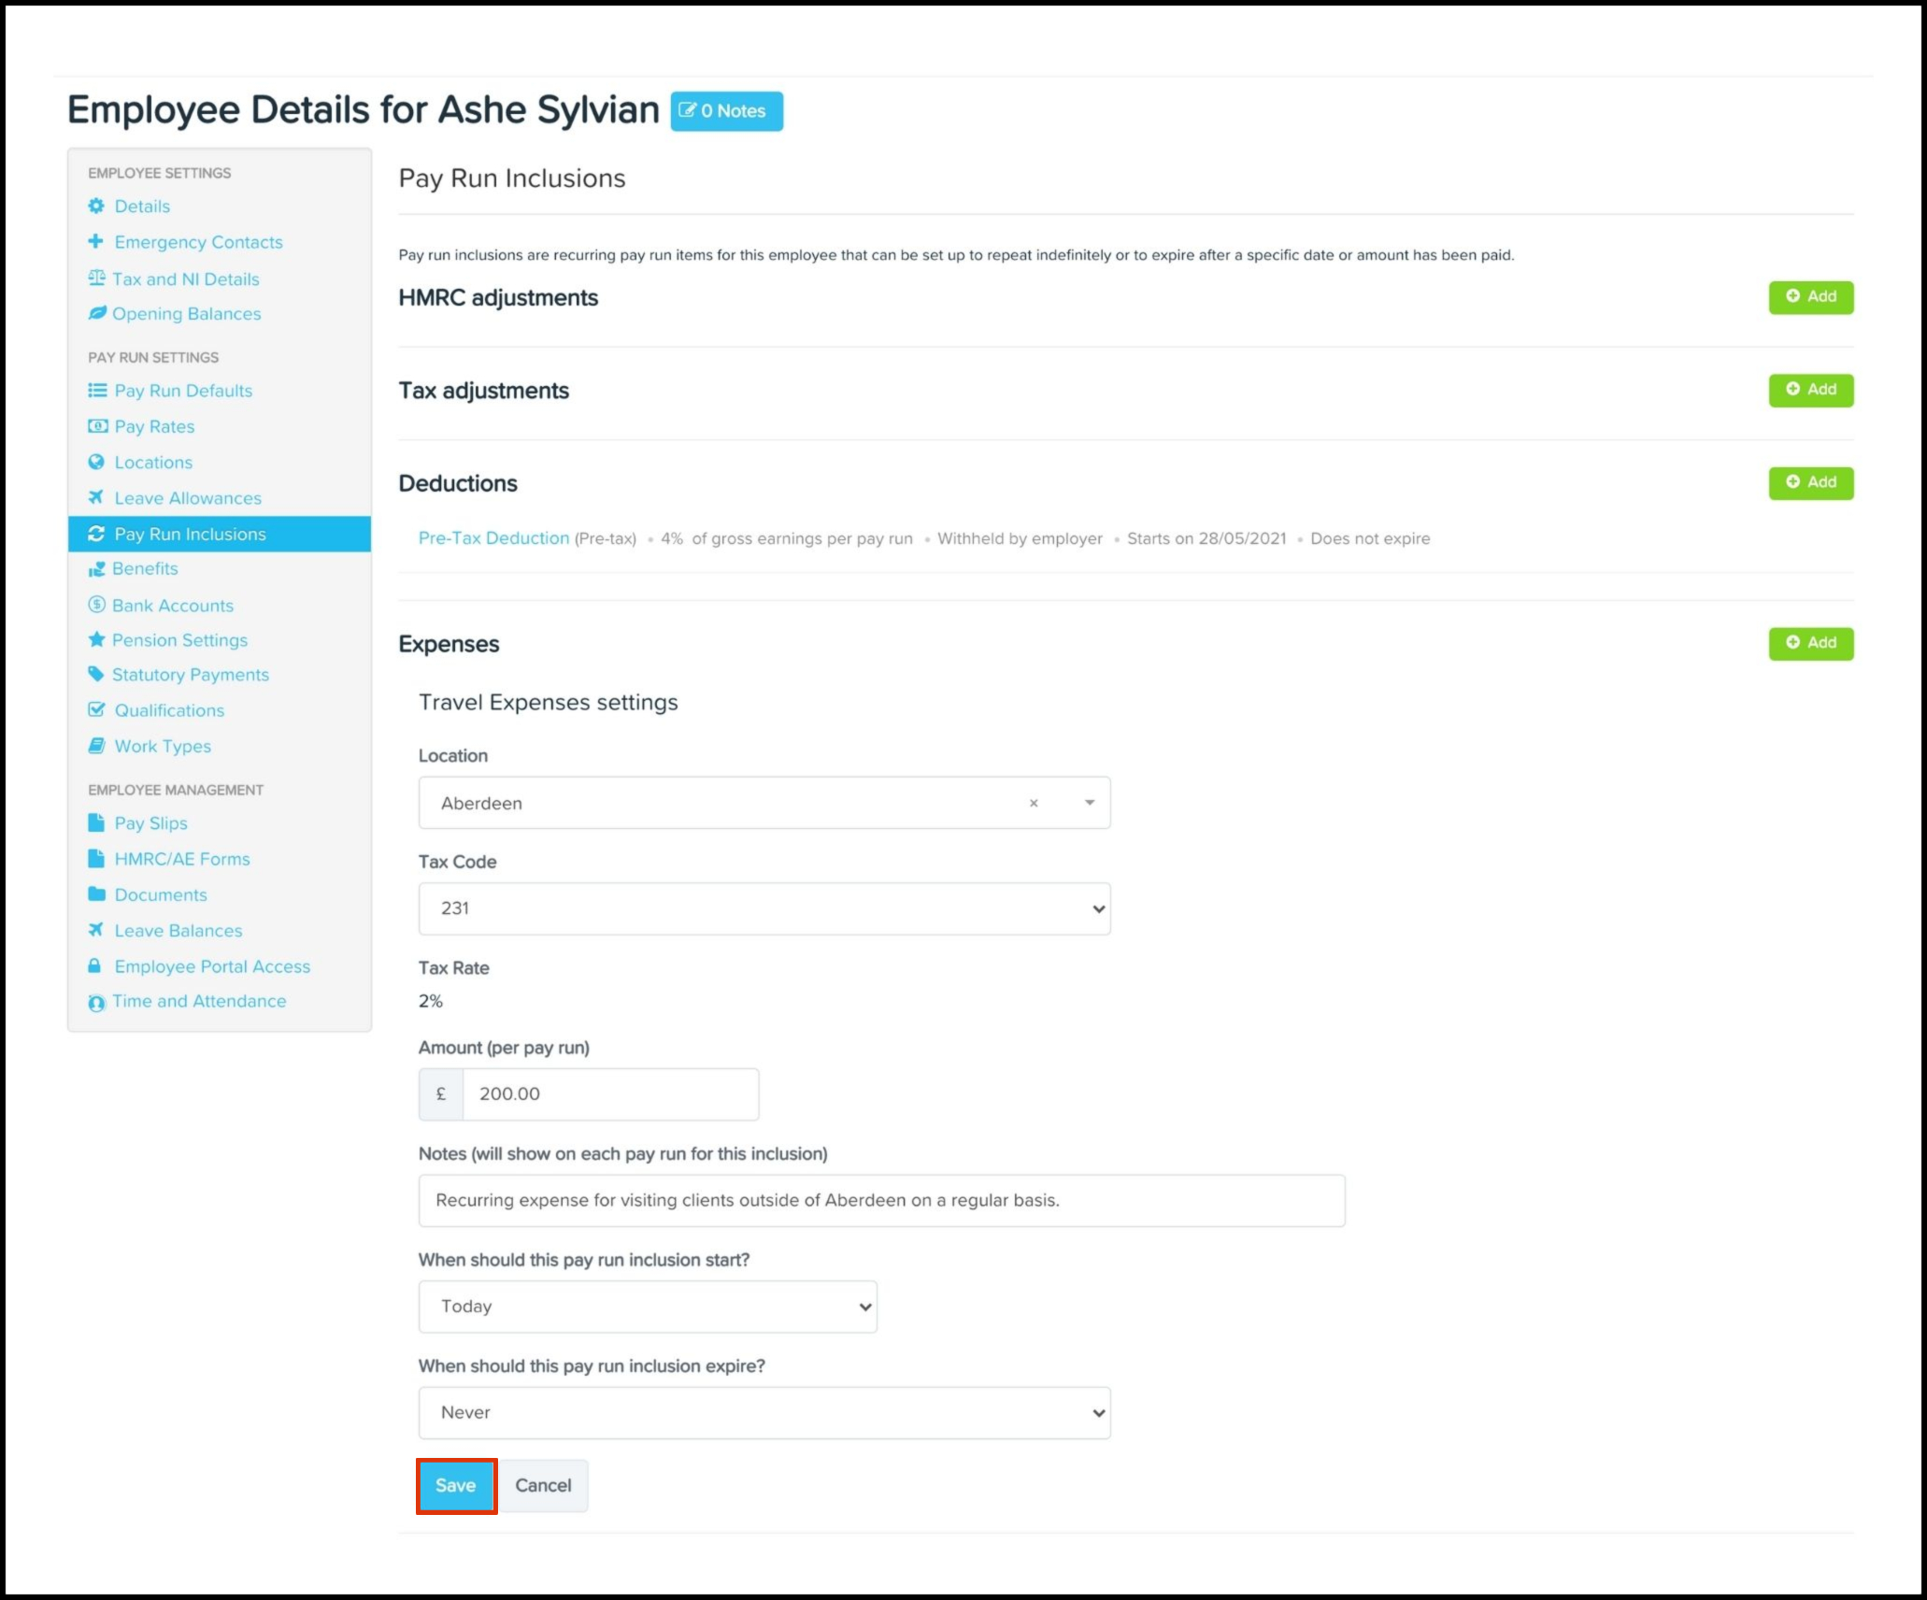Open the Tax Code dropdown

tap(764, 908)
